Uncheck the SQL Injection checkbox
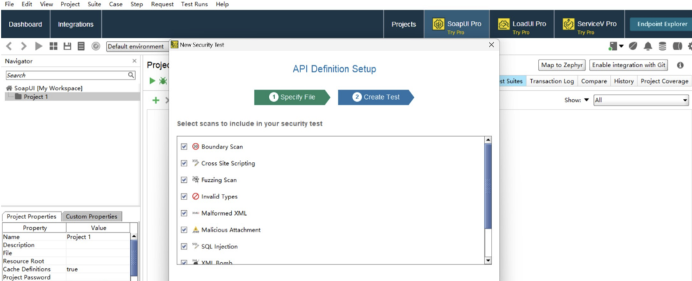The width and height of the screenshot is (692, 281). click(x=184, y=246)
